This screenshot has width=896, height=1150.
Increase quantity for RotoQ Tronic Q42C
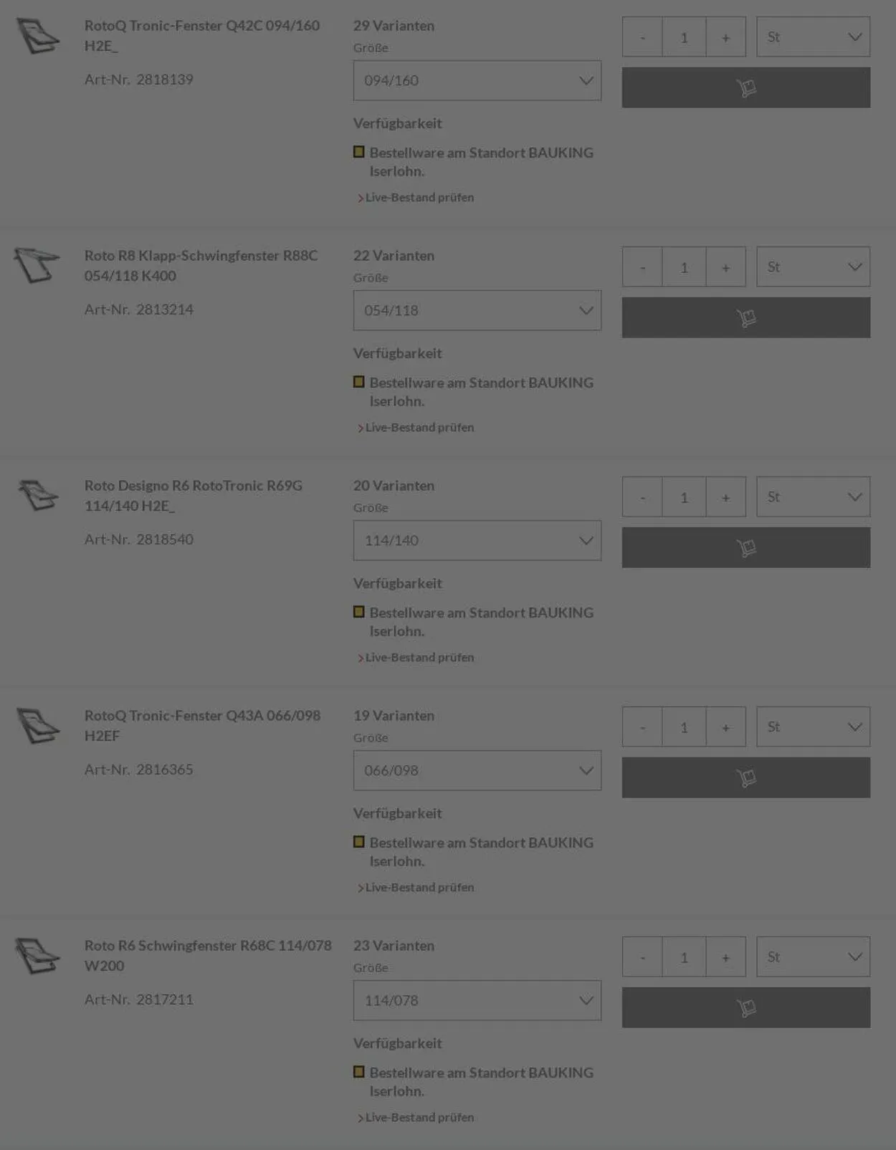click(725, 37)
